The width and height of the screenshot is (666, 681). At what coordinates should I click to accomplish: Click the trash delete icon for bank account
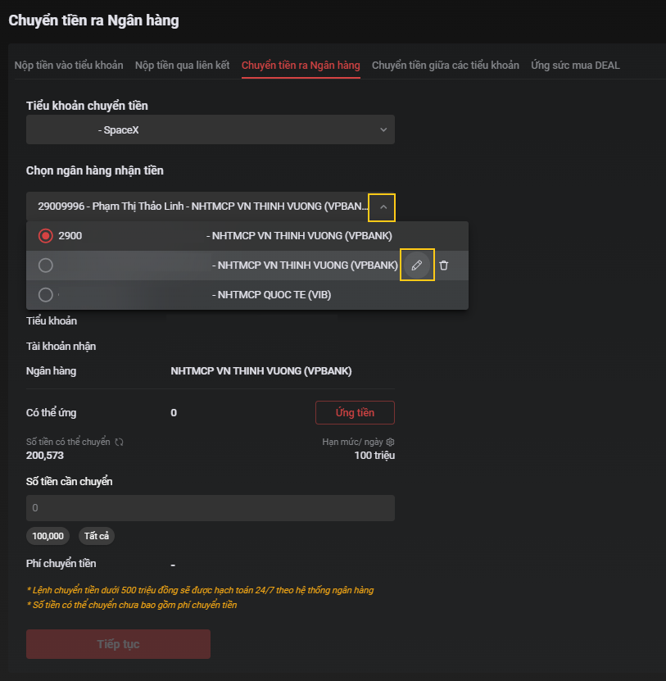tap(444, 266)
